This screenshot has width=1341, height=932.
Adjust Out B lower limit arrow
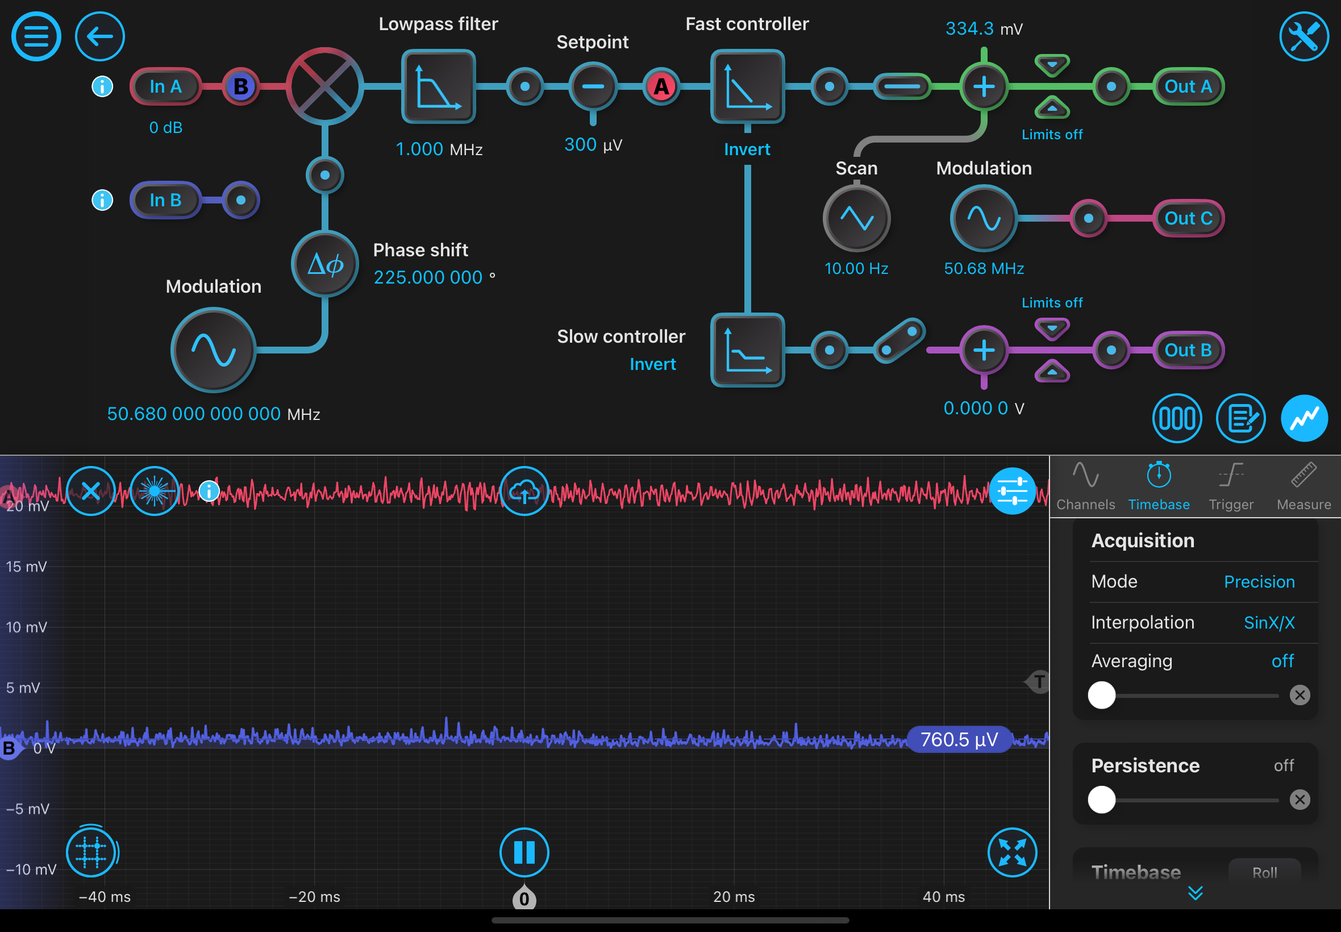1052,371
